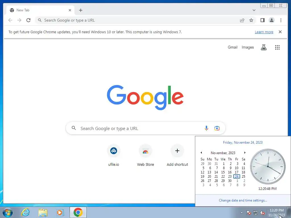This screenshot has width=291, height=218.
Task: Click the Google logo
Action: (145, 97)
